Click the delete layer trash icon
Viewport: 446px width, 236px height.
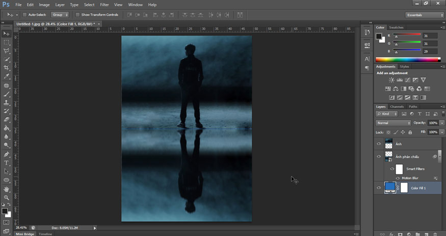pyautogui.click(x=435, y=234)
